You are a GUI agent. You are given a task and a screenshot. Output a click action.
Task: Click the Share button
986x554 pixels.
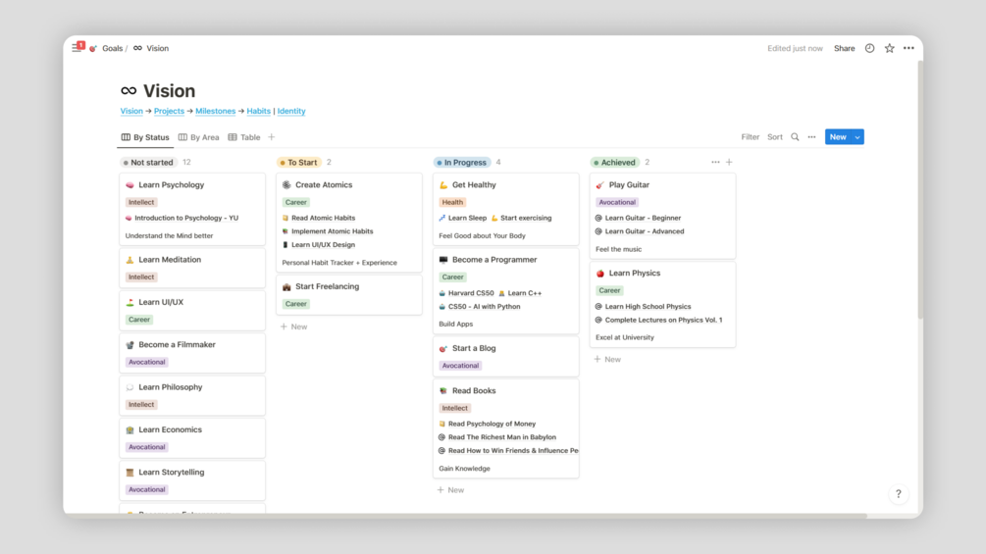click(844, 48)
